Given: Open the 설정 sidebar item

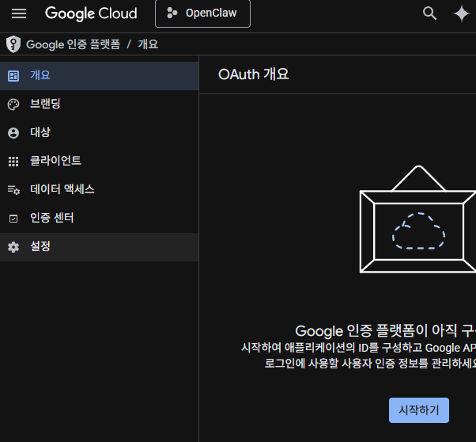Looking at the screenshot, I should (100, 247).
